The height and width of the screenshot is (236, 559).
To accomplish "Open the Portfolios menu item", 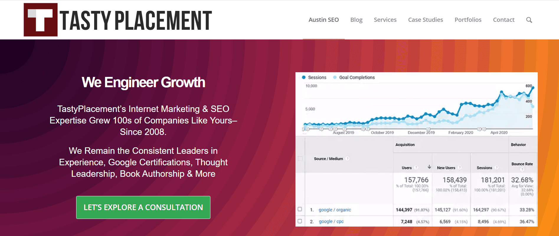I will [468, 20].
